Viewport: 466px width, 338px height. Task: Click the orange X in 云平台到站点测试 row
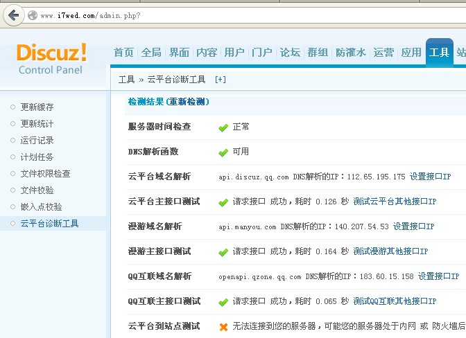pos(223,327)
